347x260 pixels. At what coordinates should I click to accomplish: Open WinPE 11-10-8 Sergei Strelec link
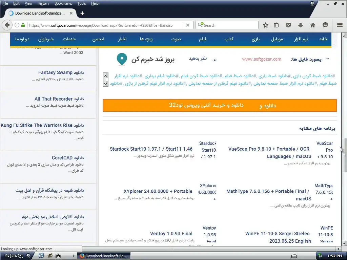tap(278, 237)
